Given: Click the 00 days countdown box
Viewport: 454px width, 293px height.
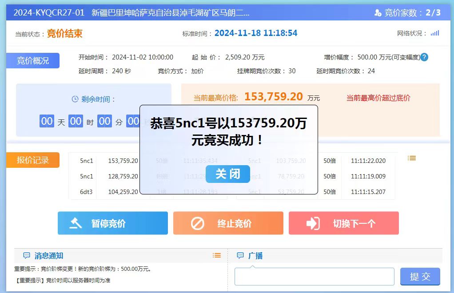Looking at the screenshot, I should coord(47,121).
